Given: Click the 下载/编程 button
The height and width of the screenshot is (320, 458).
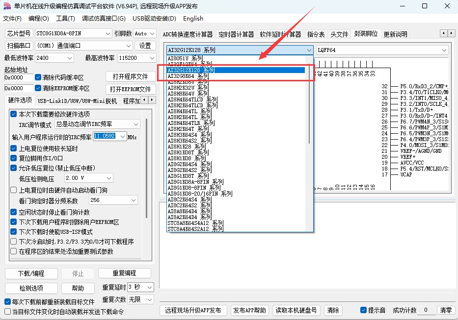Looking at the screenshot, I should point(31,273).
